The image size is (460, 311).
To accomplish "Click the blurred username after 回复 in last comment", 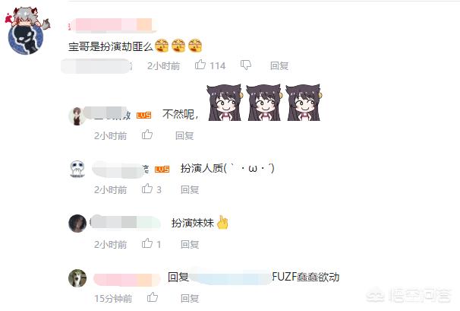I will tap(231, 277).
